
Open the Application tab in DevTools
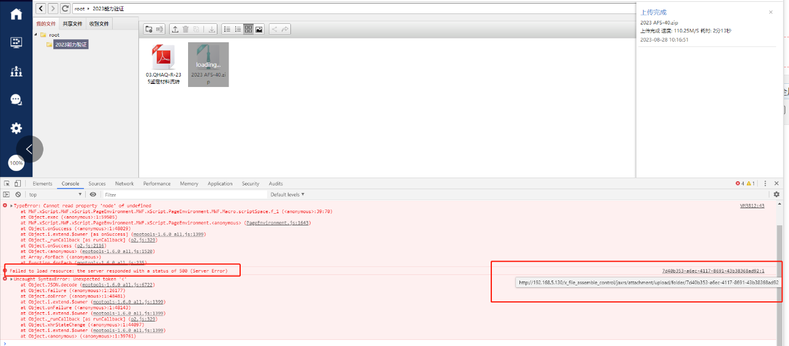(220, 184)
